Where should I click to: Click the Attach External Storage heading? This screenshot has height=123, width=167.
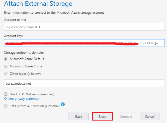coord(38,4)
